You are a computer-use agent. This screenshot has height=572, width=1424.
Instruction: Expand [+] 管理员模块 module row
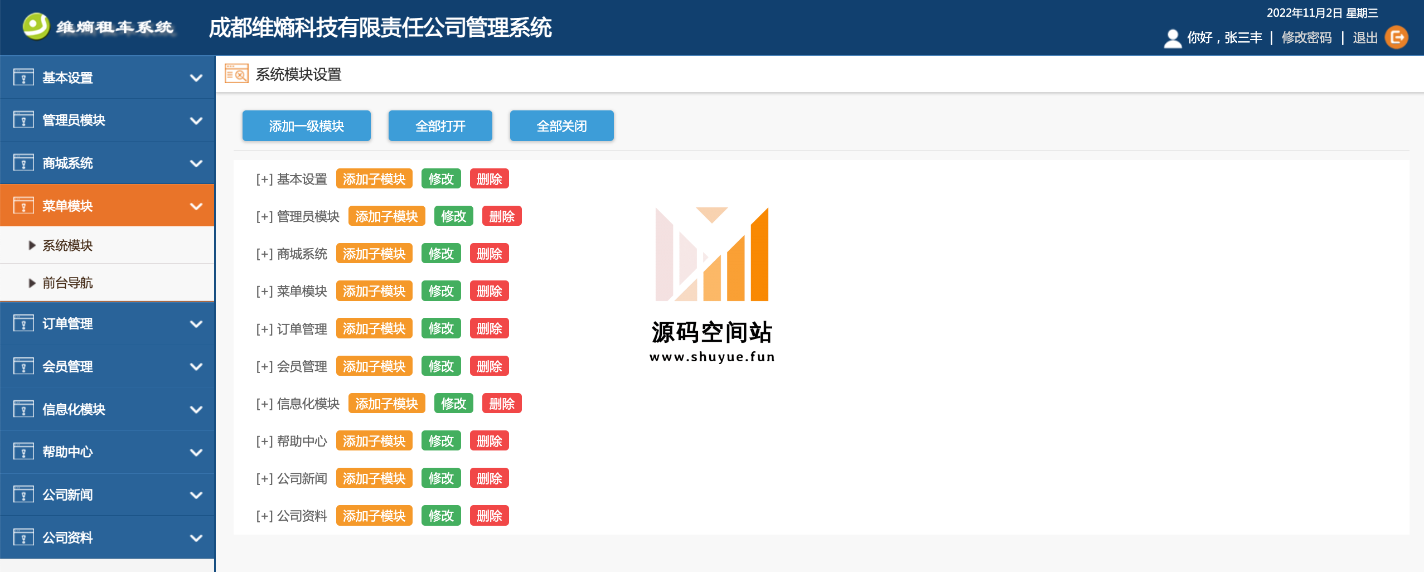click(x=264, y=216)
